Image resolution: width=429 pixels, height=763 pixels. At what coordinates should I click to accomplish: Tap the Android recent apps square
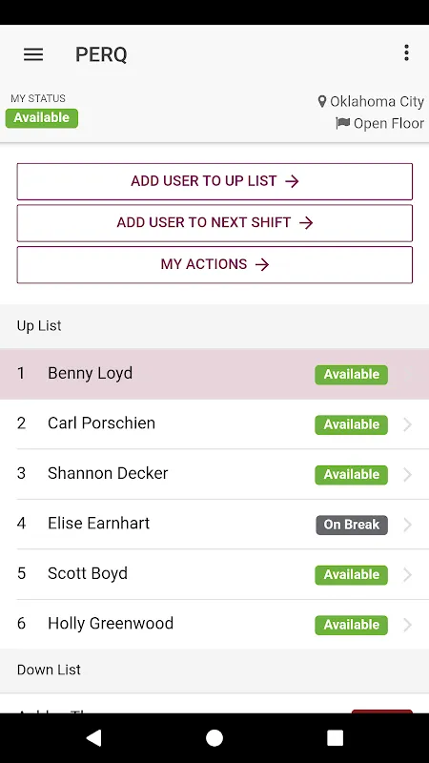click(336, 737)
